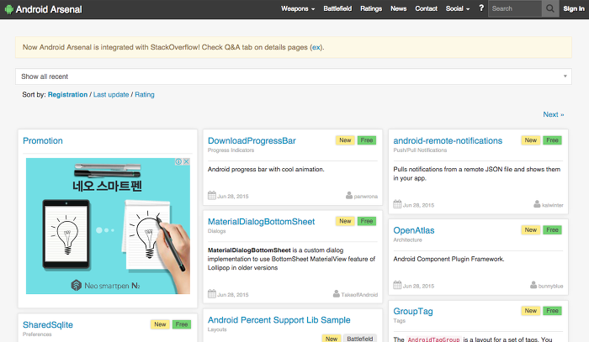The image size is (589, 342).
Task: Open kaiwinter author profile
Action: pos(553,205)
